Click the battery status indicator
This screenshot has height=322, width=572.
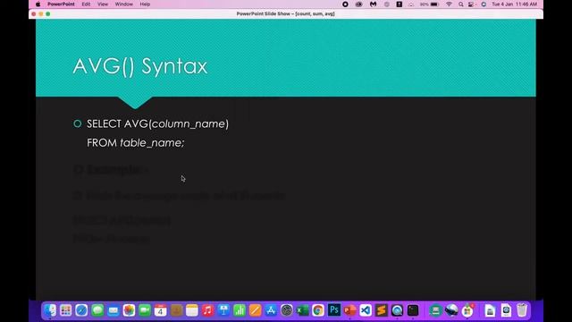(x=429, y=4)
